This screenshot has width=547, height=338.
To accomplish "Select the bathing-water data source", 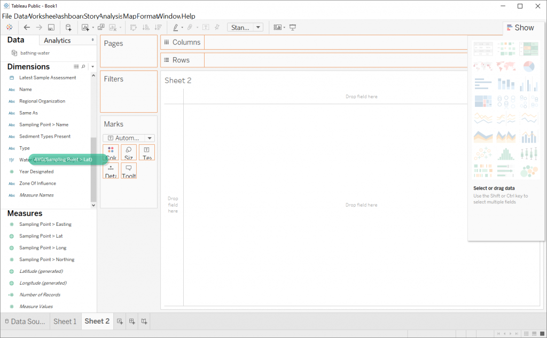I will [34, 52].
